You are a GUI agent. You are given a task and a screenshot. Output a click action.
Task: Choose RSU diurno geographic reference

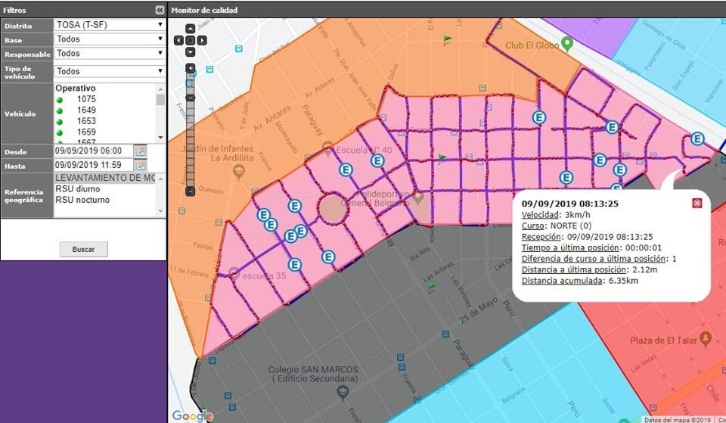tap(82, 189)
